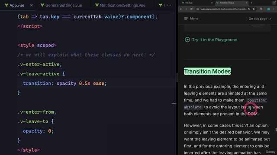Go forward in the browser

tap(186, 9)
